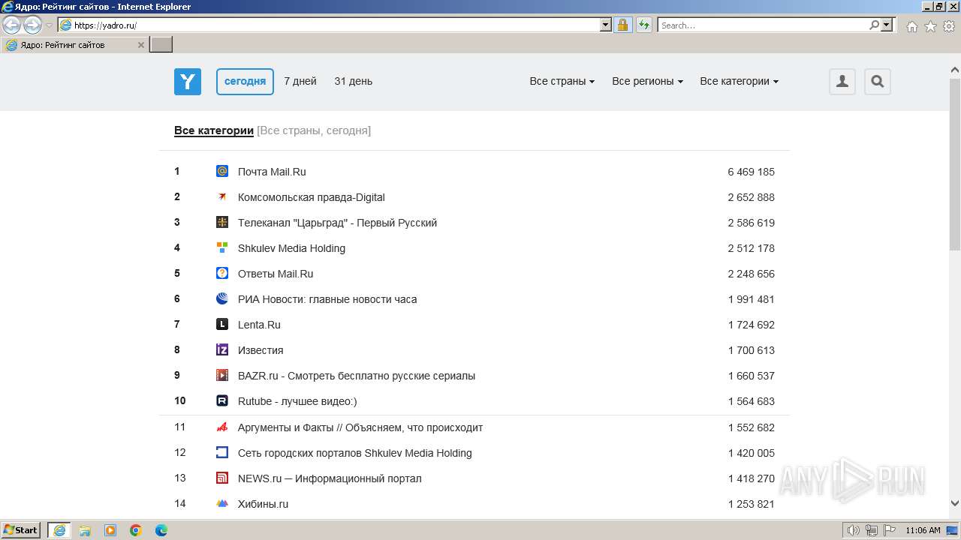The width and height of the screenshot is (961, 540).
Task: Refresh the page with the refresh icon
Action: click(x=643, y=25)
